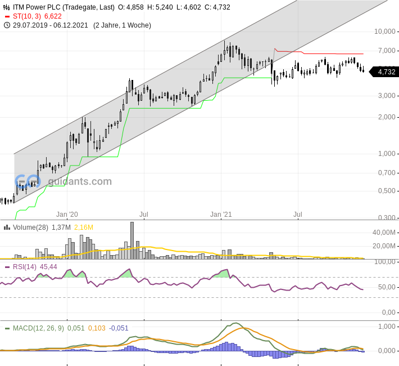The height and width of the screenshot is (366, 399).
Task: Click the 0,500 price axis label
Action: (x=387, y=191)
